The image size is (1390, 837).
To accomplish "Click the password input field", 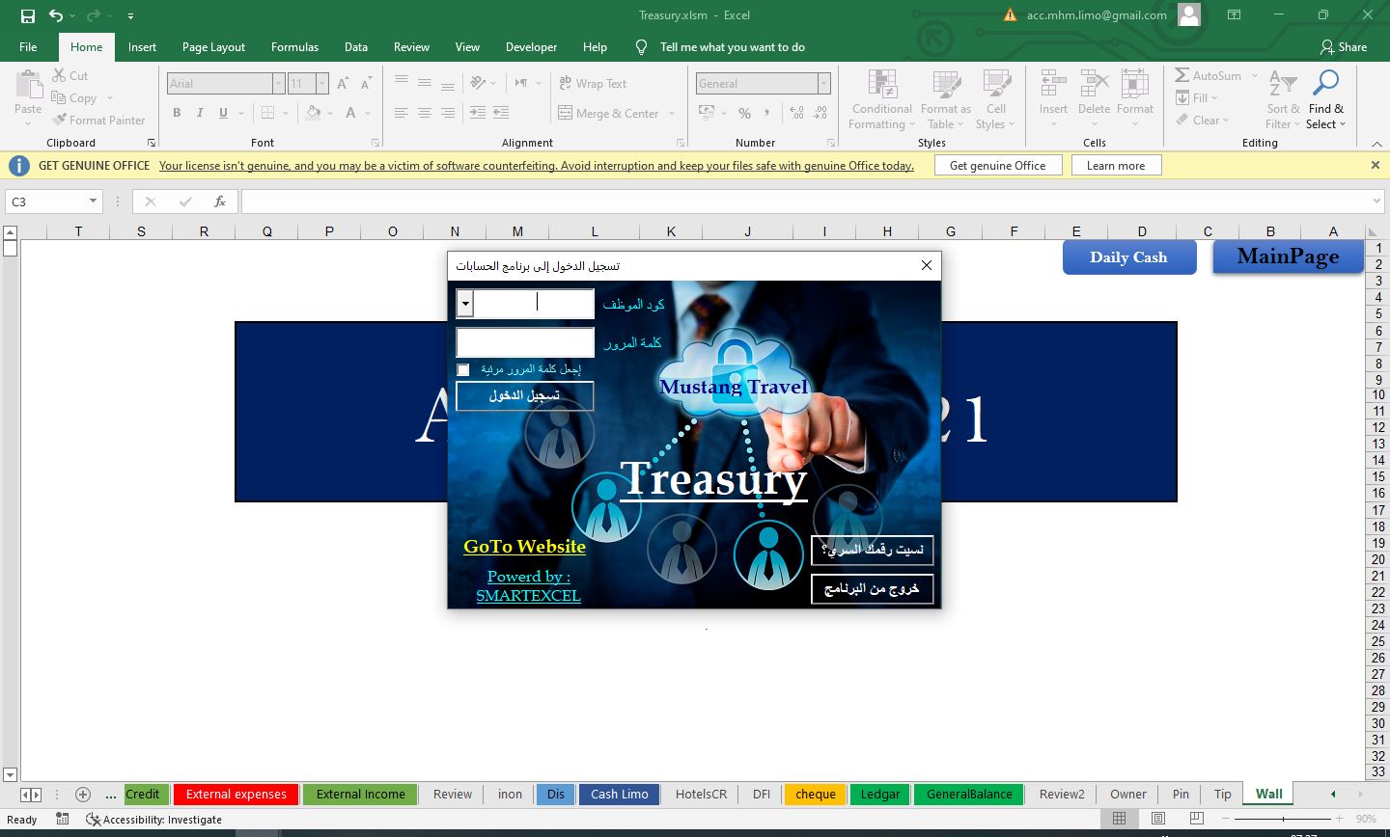I will tap(525, 342).
